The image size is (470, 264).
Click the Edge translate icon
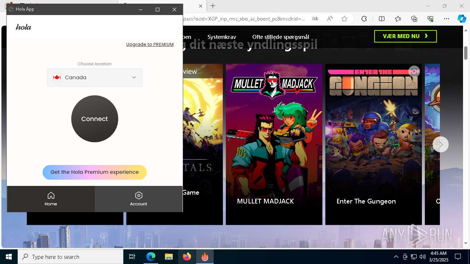[315, 19]
